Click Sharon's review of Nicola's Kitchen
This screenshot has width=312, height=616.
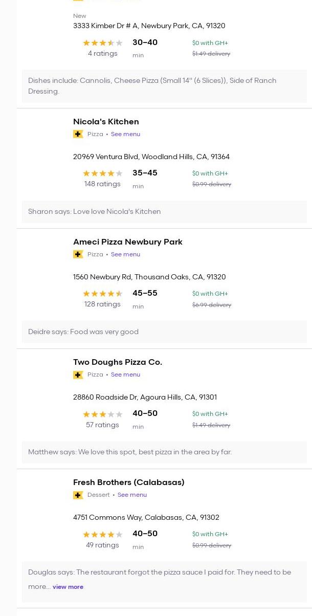pyautogui.click(x=94, y=211)
